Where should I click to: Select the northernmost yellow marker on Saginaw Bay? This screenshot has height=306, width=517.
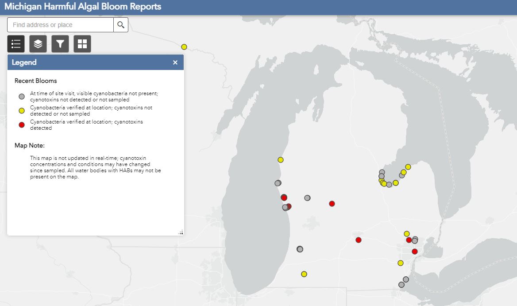click(x=408, y=167)
